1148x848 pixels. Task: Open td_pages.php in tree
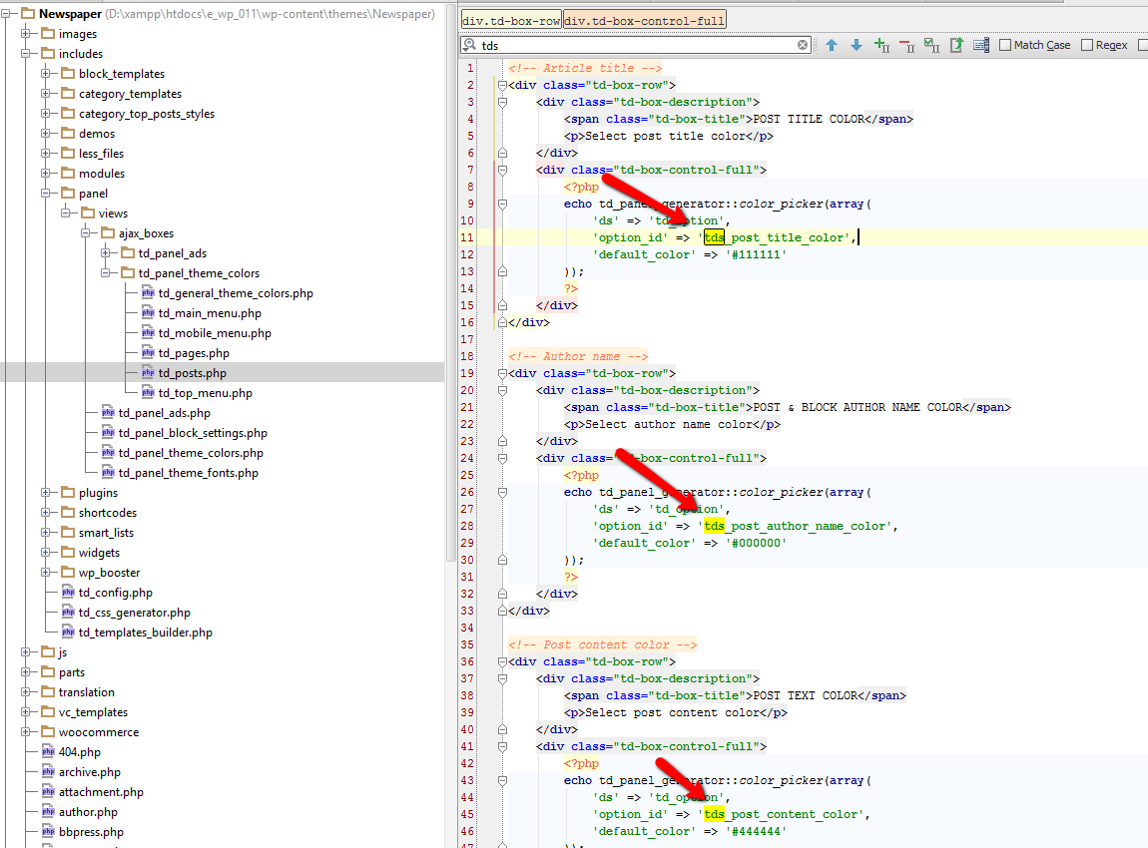coord(194,353)
